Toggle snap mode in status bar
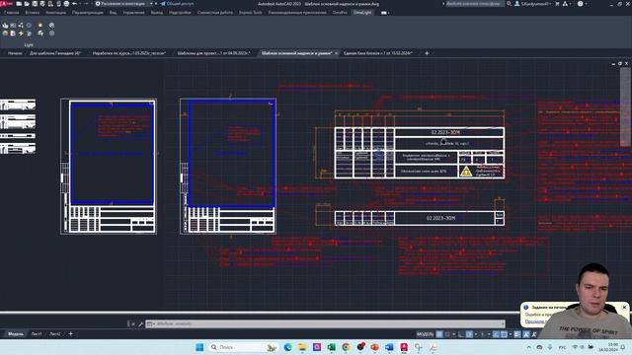This screenshot has height=355, width=632. 447,334
